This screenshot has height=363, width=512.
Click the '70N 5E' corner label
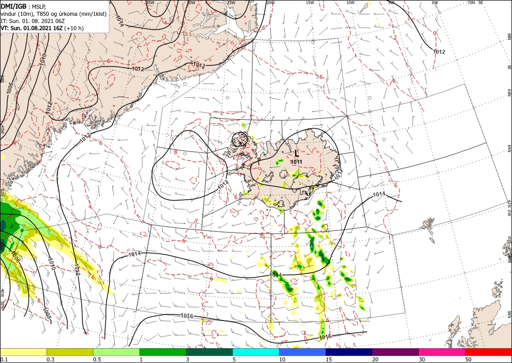(475, 3)
